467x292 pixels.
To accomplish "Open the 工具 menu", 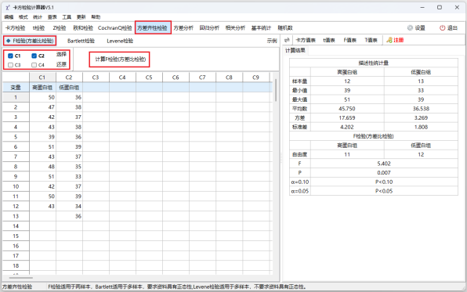I will [x=67, y=17].
